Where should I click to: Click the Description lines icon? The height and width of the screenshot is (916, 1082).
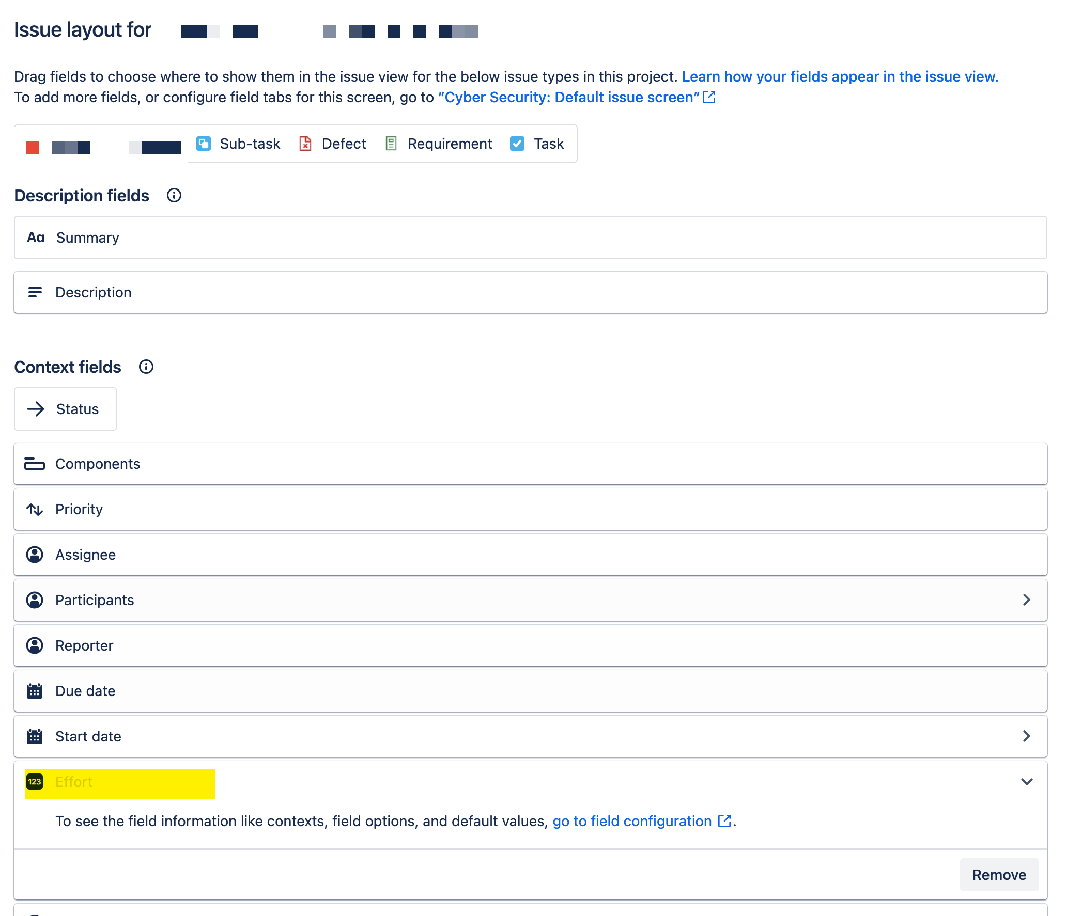[x=35, y=292]
